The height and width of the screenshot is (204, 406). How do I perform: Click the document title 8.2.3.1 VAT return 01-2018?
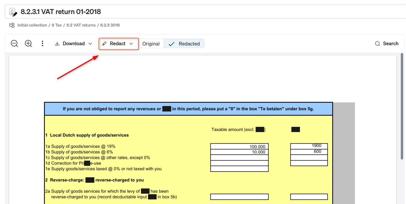point(61,12)
